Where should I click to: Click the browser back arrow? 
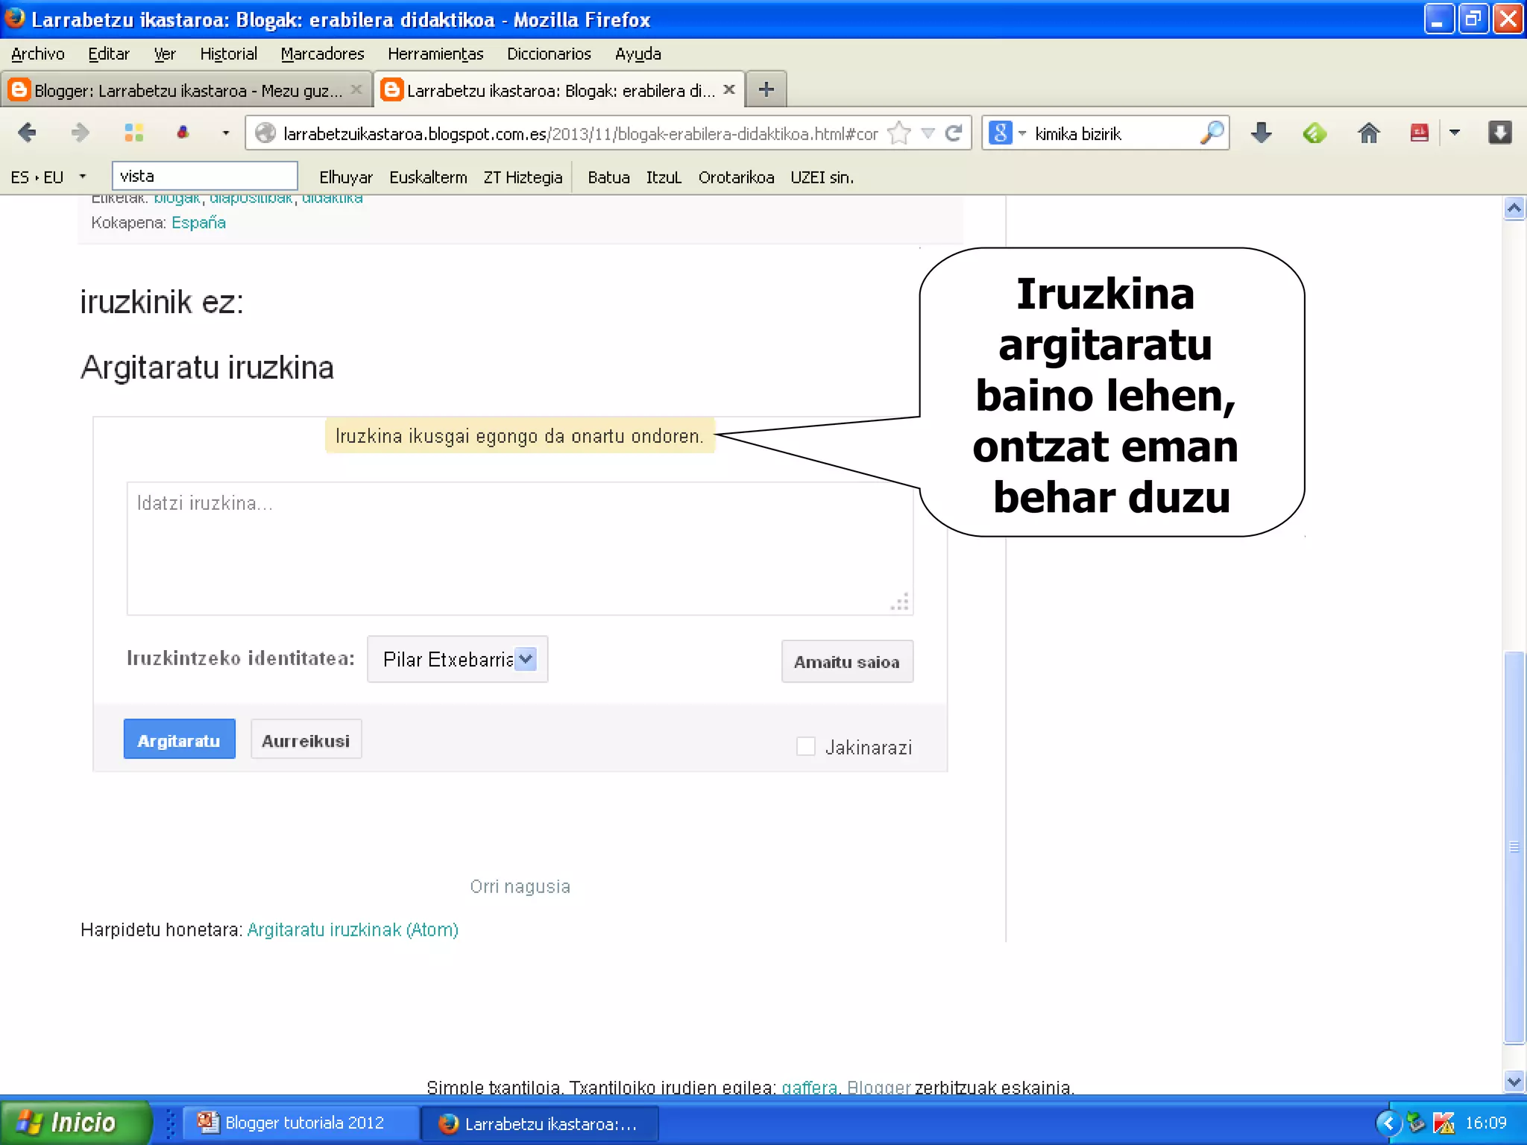(28, 133)
